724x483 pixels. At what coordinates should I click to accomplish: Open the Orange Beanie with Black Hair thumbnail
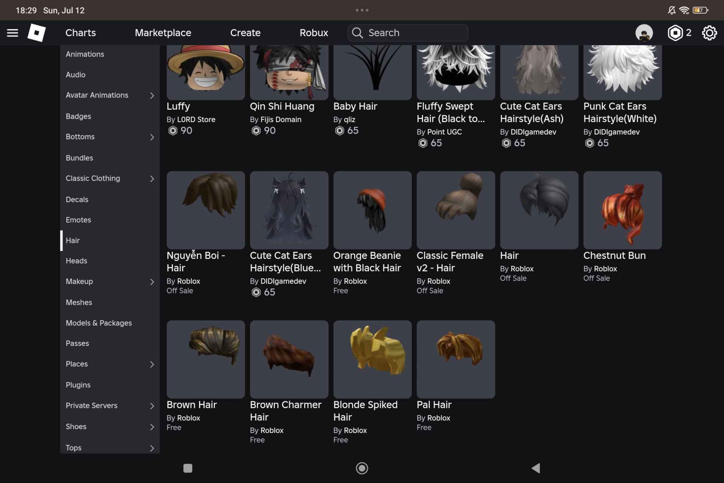pyautogui.click(x=372, y=210)
